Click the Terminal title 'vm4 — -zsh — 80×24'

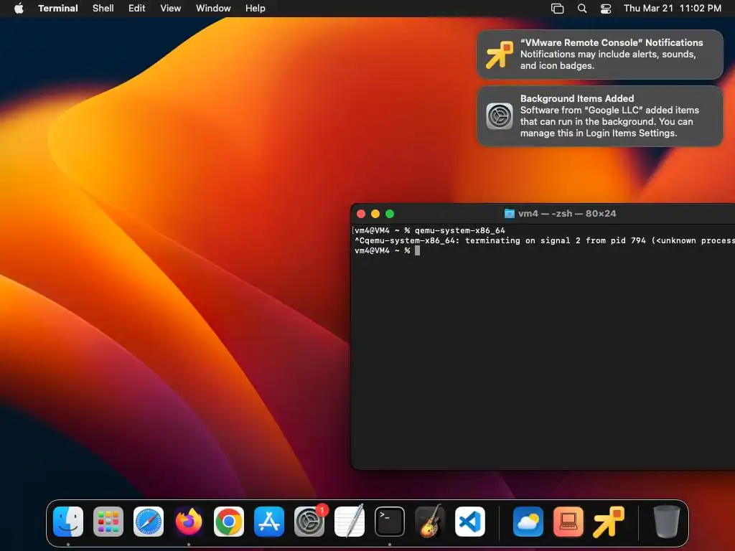[x=567, y=214]
